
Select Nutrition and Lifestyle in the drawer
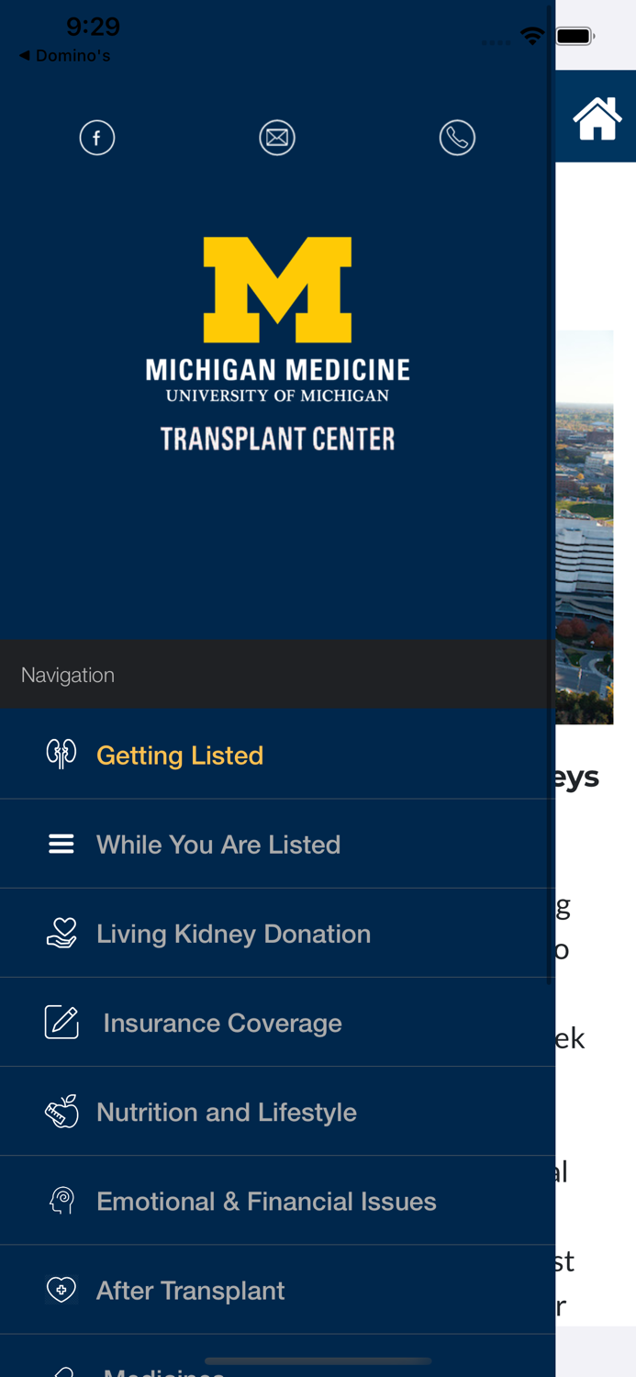(226, 1111)
